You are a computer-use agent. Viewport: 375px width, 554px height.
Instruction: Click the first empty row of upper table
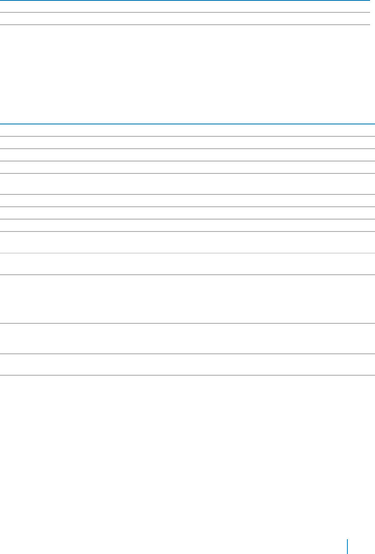185,7
